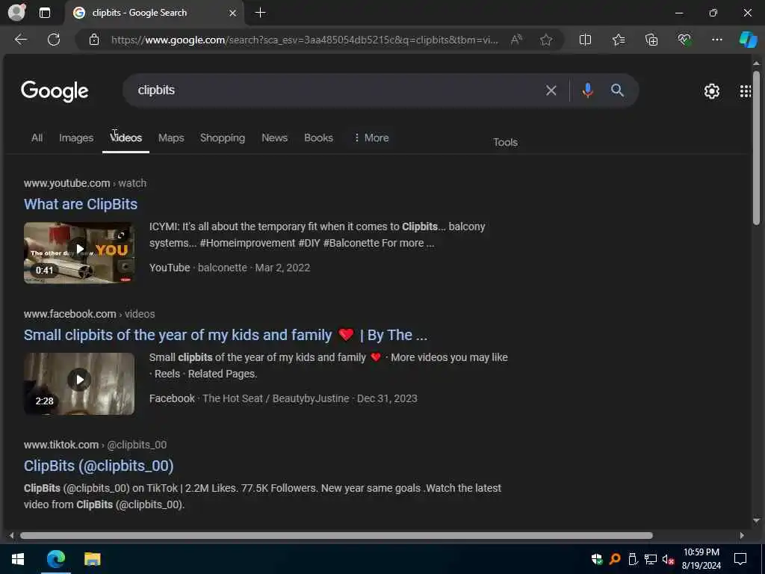Viewport: 765px width, 574px height.
Task: Open the Favorites list
Action: tap(619, 40)
